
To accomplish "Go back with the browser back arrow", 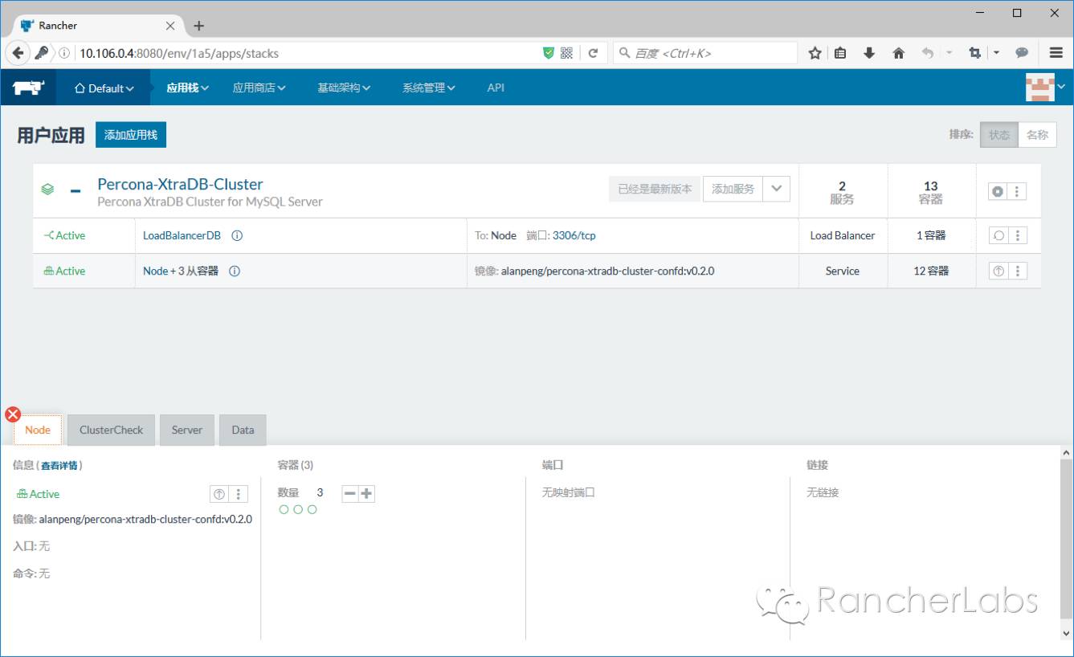I will [x=18, y=53].
